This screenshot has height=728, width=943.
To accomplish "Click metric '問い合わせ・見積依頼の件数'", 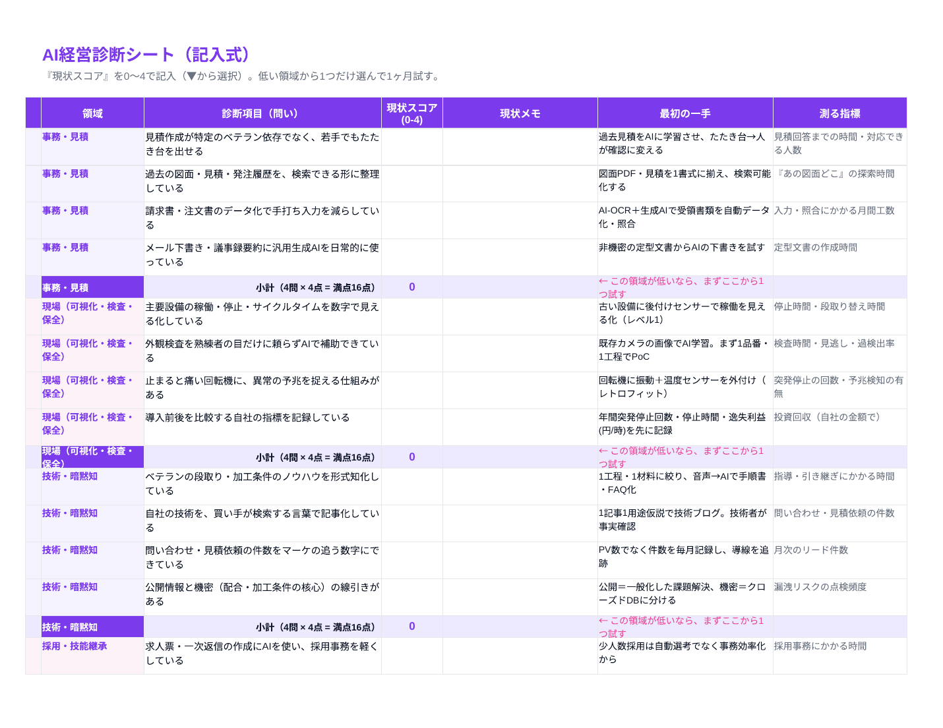I will [x=839, y=523].
